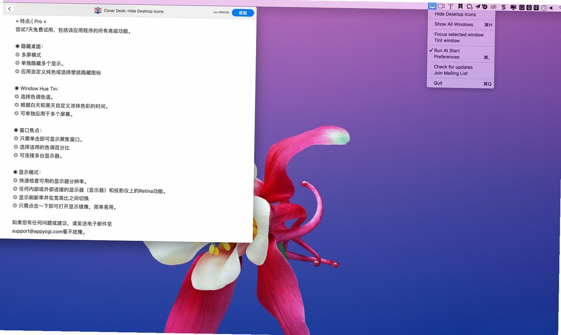Click the '快速检查可用的显示器分辨率。' line
Screen dimensions: 561x335
(51, 181)
